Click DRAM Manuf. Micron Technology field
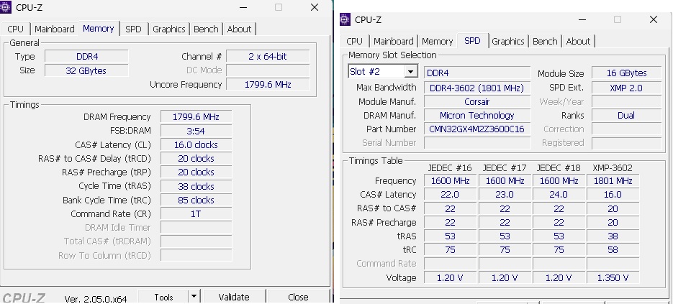The width and height of the screenshot is (673, 304). coord(476,115)
